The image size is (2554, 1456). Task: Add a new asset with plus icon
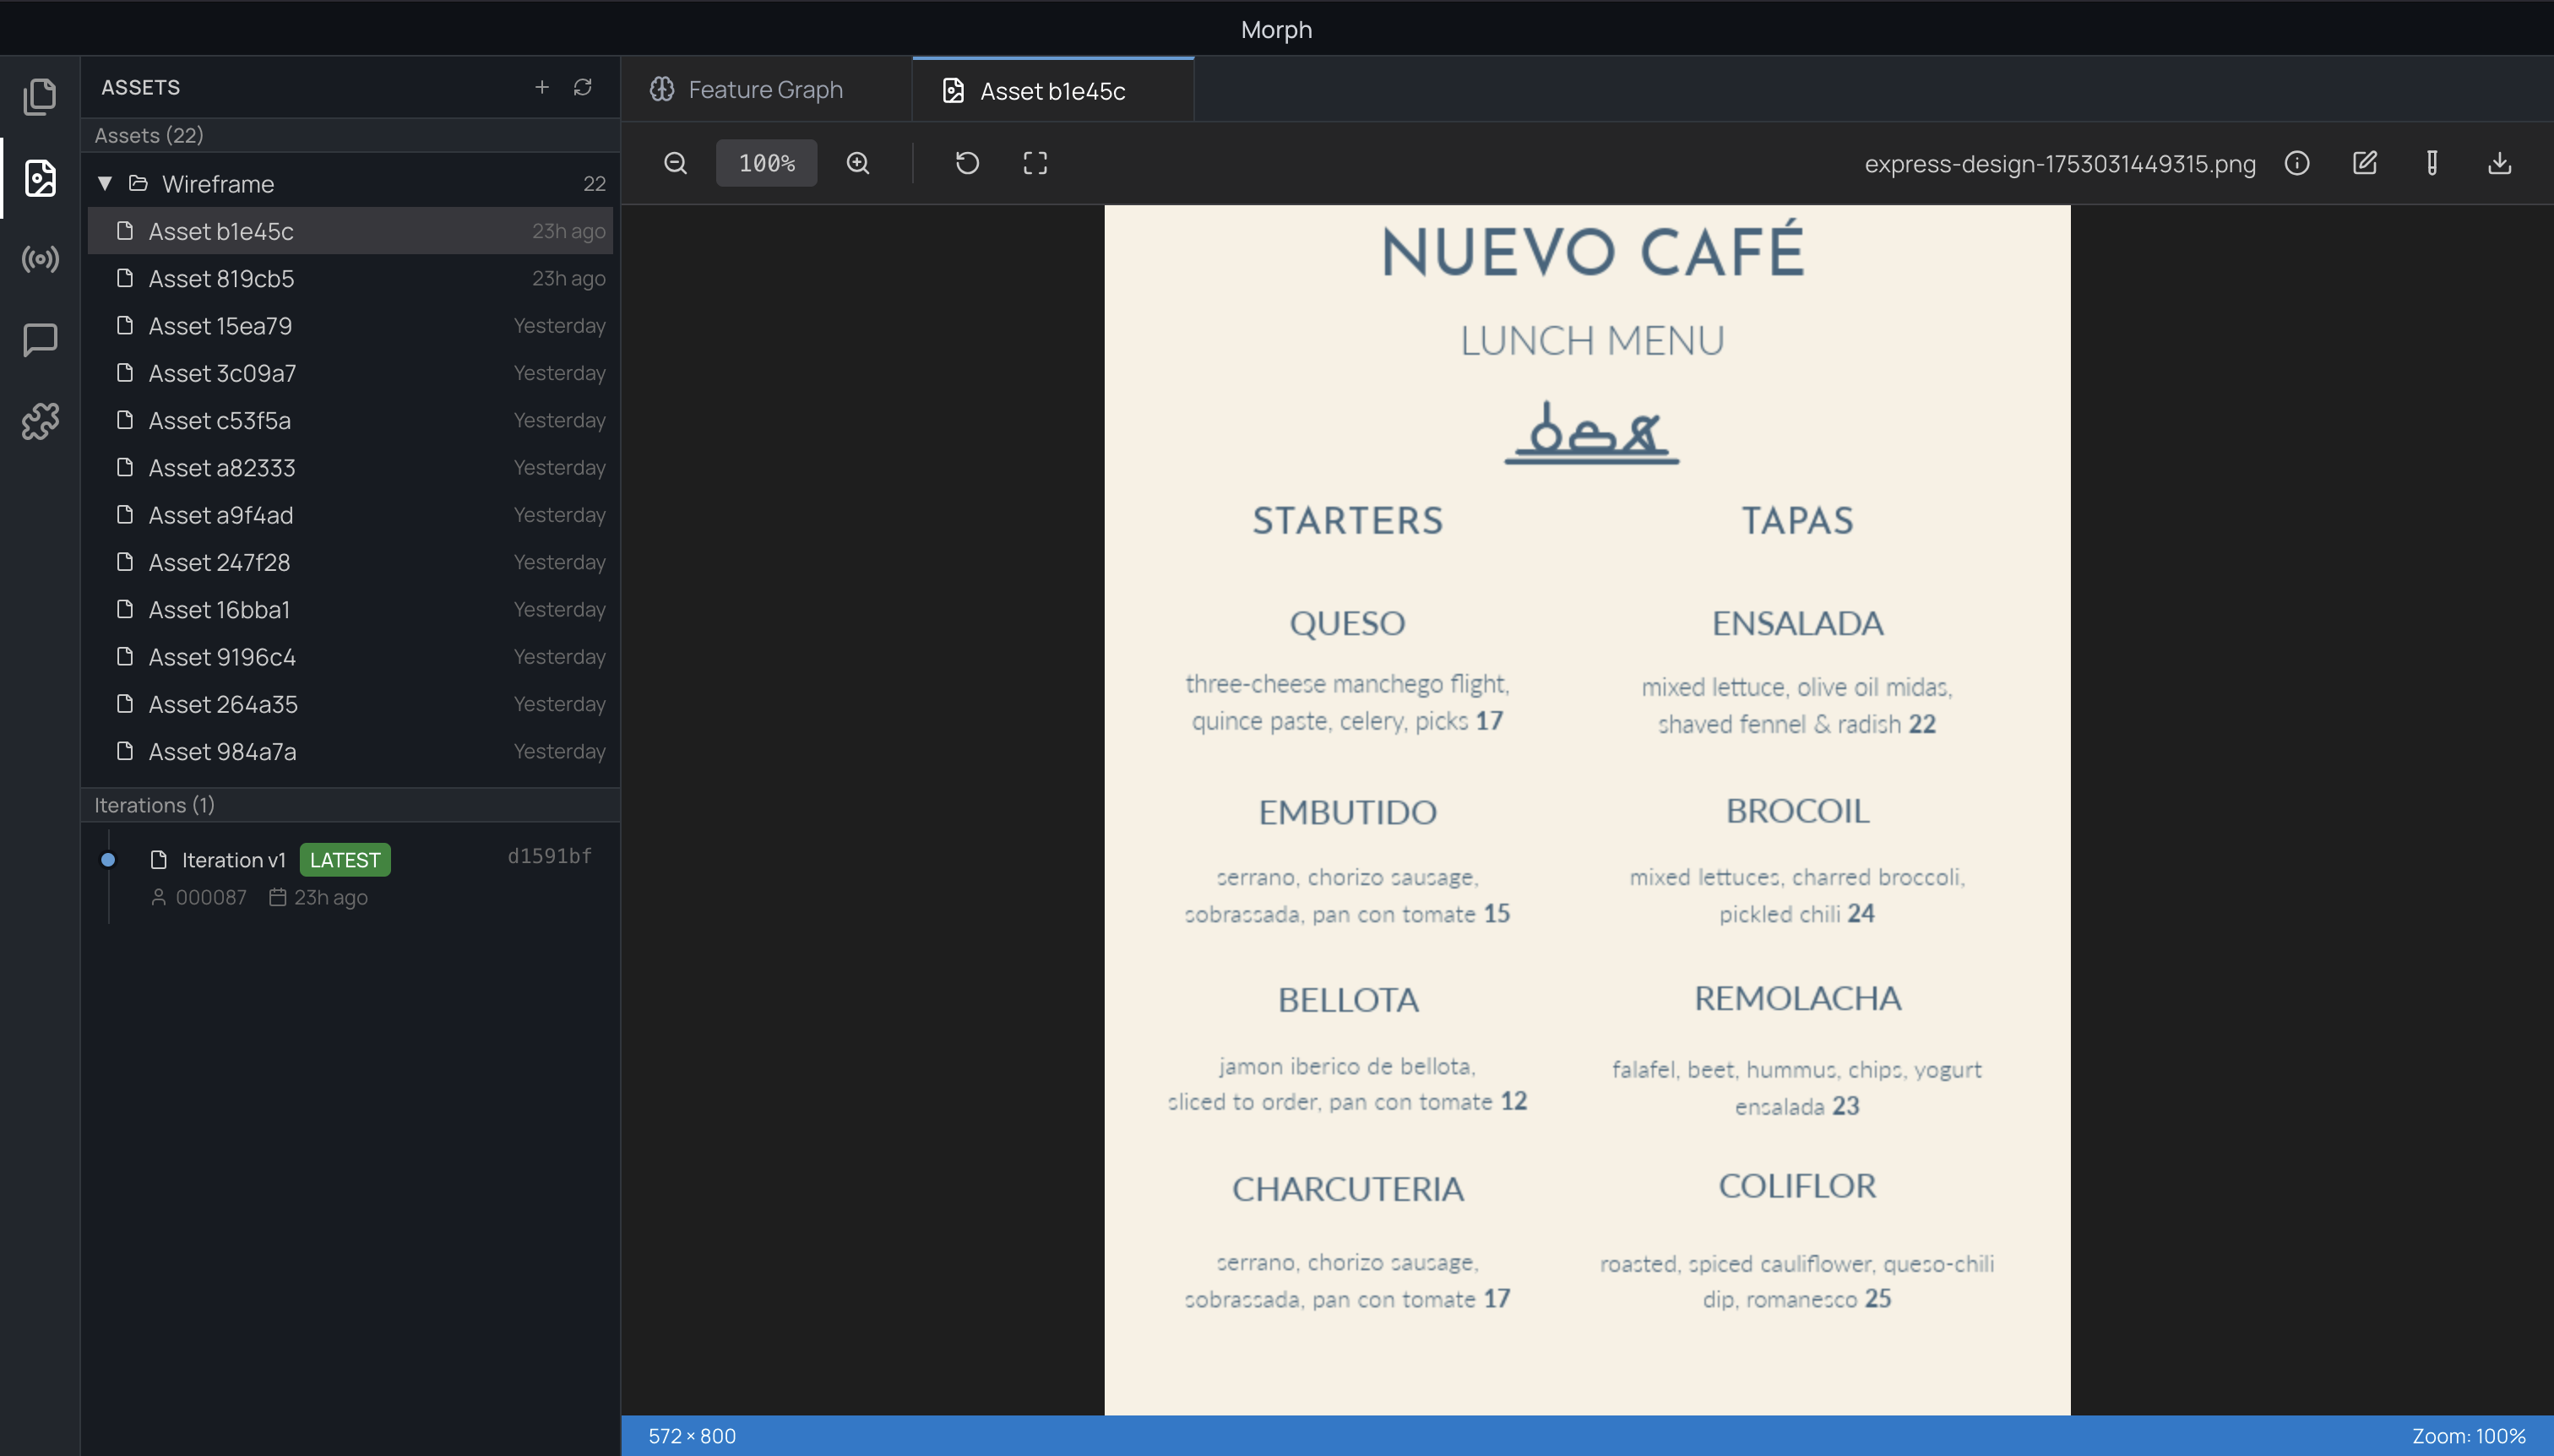(542, 87)
